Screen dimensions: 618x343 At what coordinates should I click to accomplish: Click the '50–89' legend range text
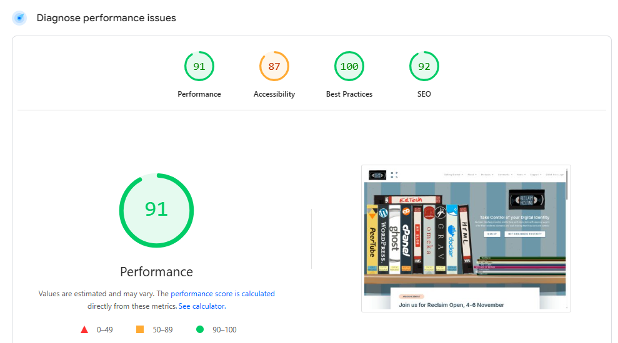(162, 330)
